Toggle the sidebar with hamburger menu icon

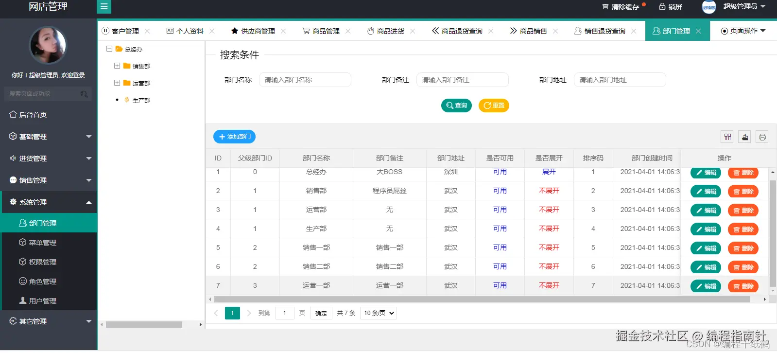pyautogui.click(x=104, y=7)
